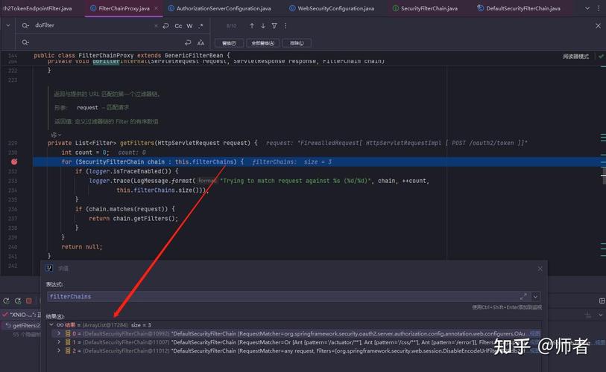
Task: Open more search options menu
Action: pyautogui.click(x=285, y=26)
